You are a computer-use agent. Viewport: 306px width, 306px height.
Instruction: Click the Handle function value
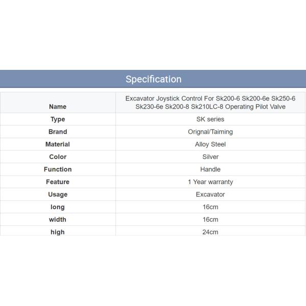pyautogui.click(x=210, y=169)
